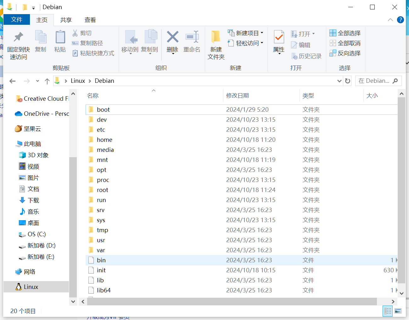The height and width of the screenshot is (320, 409).
Task: Switch to the 查看 view tab
Action: coord(90,20)
